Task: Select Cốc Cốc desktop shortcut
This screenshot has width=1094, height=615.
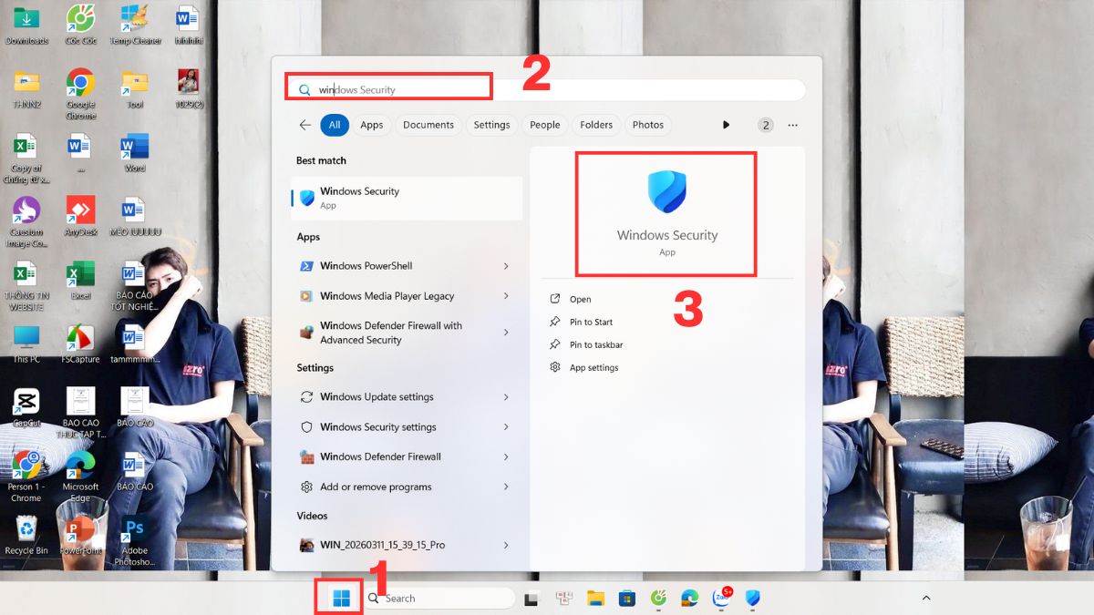Action: tap(80, 25)
